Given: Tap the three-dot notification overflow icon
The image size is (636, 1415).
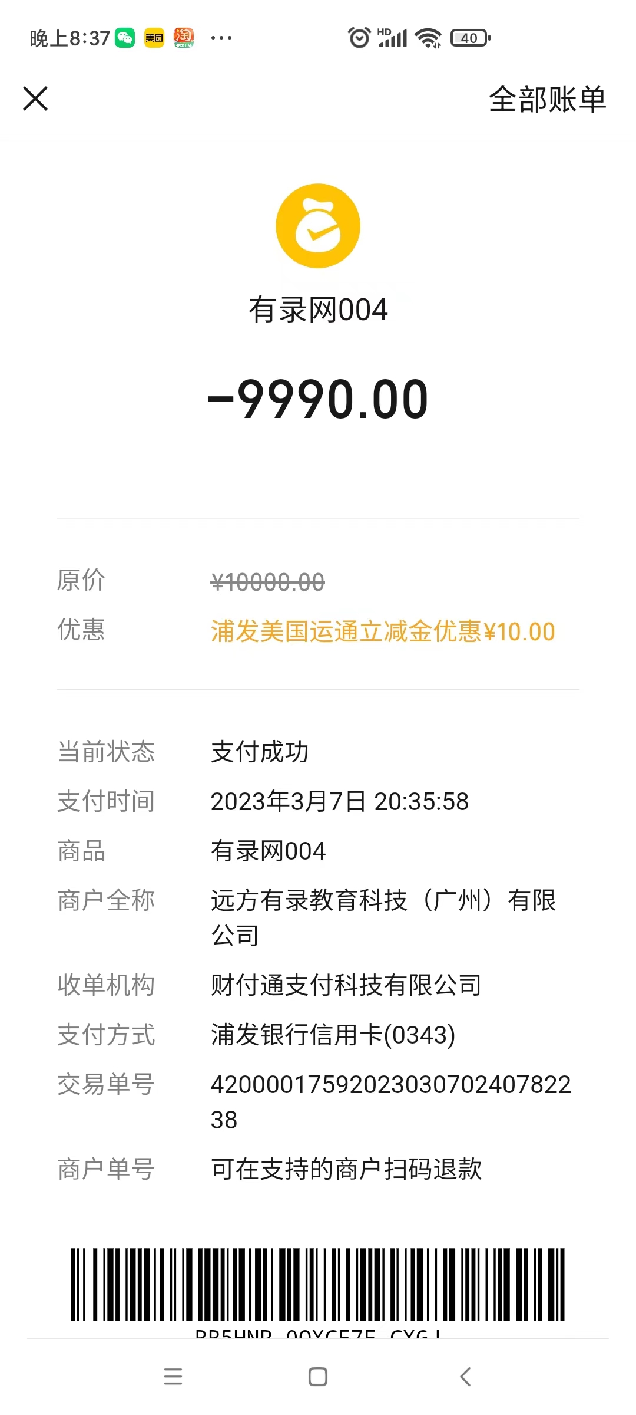Looking at the screenshot, I should (221, 38).
